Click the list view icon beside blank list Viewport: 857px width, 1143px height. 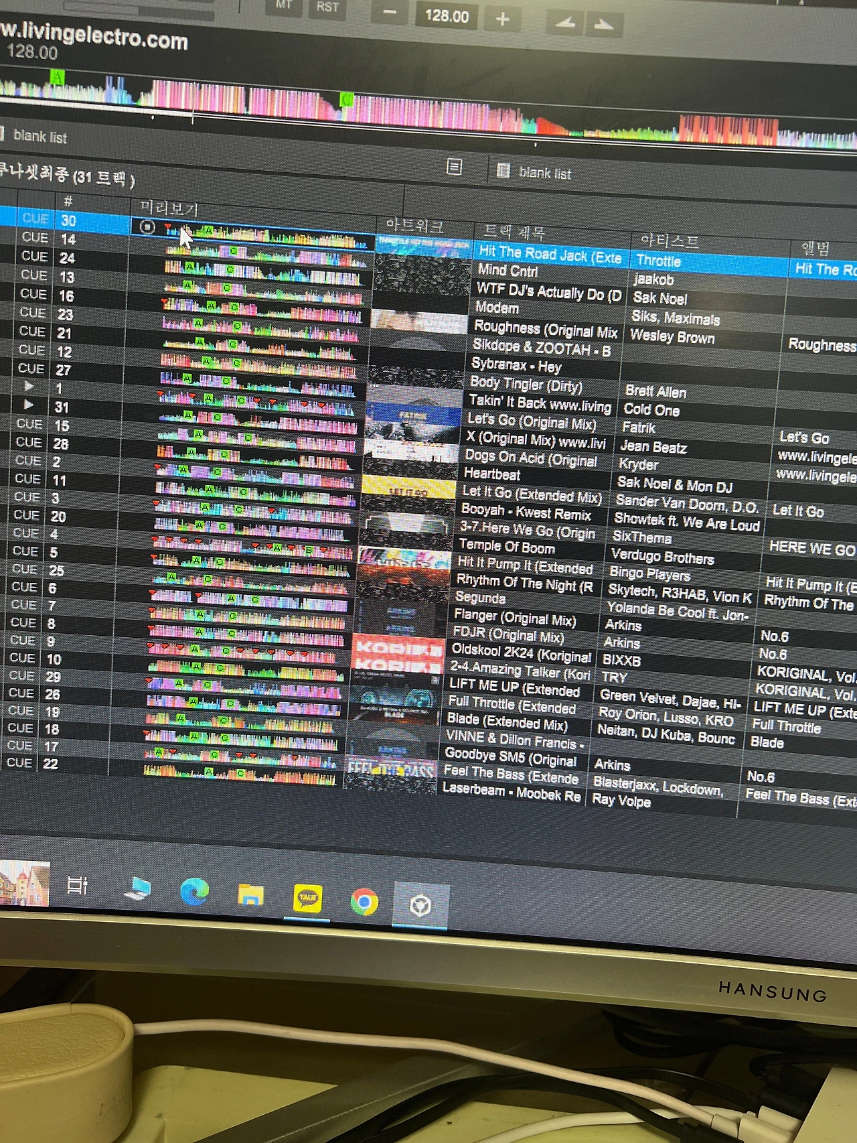click(454, 167)
